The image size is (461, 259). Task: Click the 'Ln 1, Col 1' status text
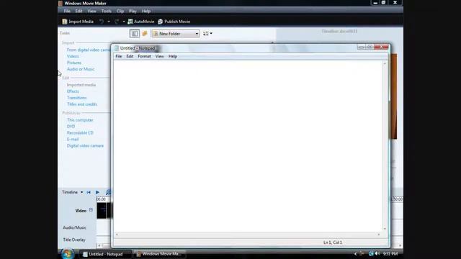point(333,242)
